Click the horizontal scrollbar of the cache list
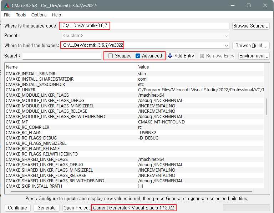The height and width of the screenshot is (213, 274). [x=131, y=191]
